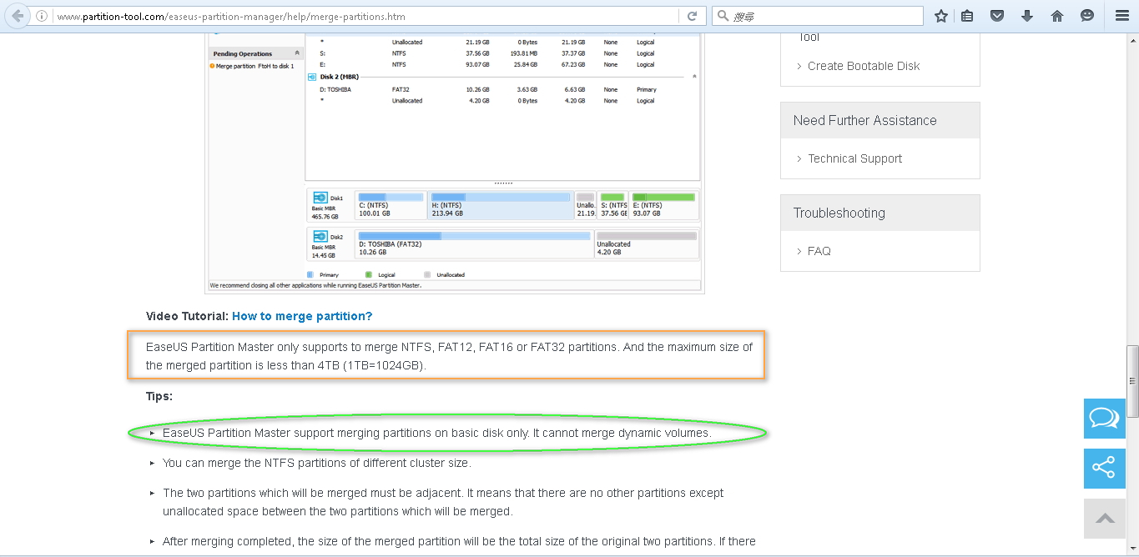Image resolution: width=1139 pixels, height=557 pixels.
Task: Click the 193.81 MB used cell
Action: [523, 53]
